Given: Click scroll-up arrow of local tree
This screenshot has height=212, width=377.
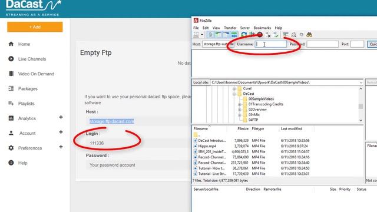Looking at the screenshot, I should pyautogui.click(x=361, y=89).
